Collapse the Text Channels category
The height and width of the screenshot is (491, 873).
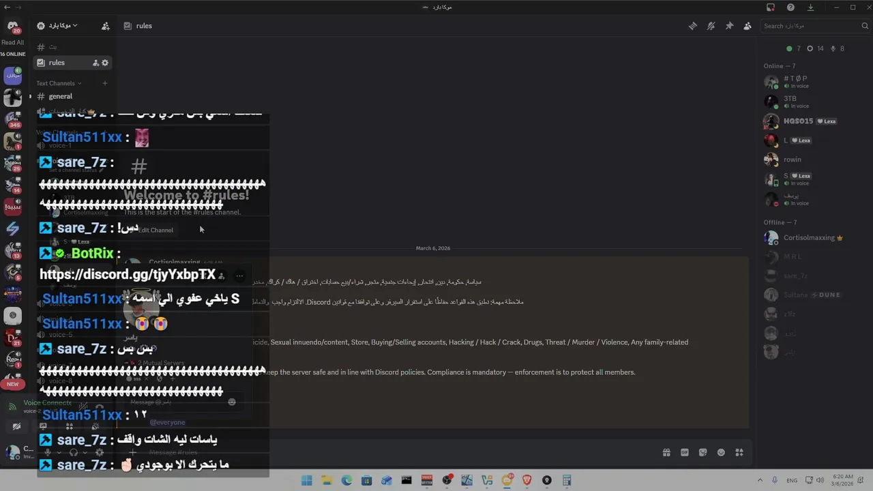pos(59,83)
